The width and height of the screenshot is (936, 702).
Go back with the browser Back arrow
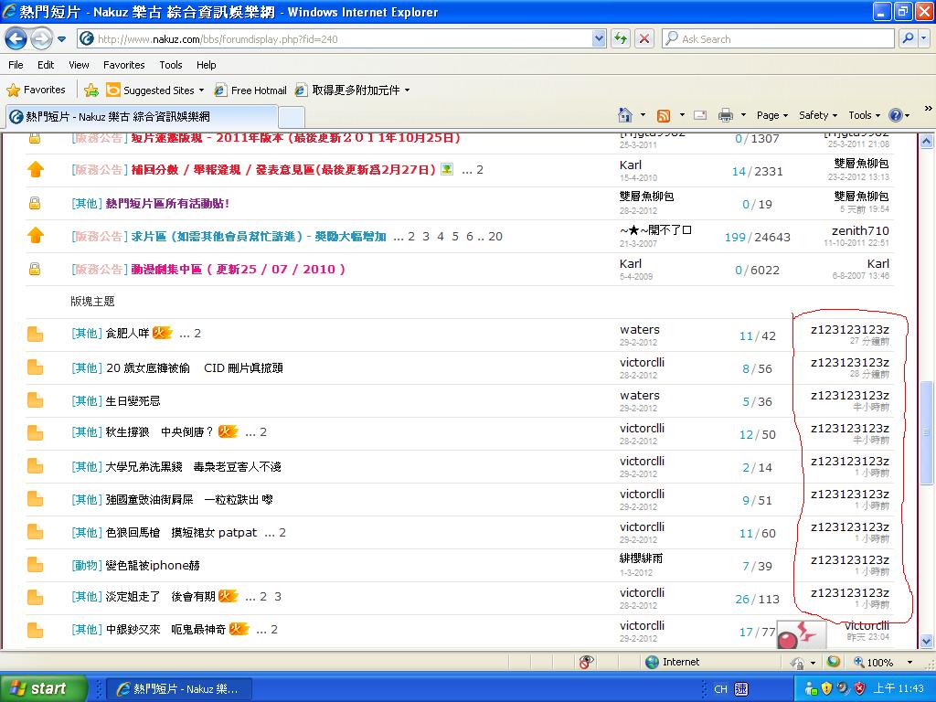(x=16, y=39)
